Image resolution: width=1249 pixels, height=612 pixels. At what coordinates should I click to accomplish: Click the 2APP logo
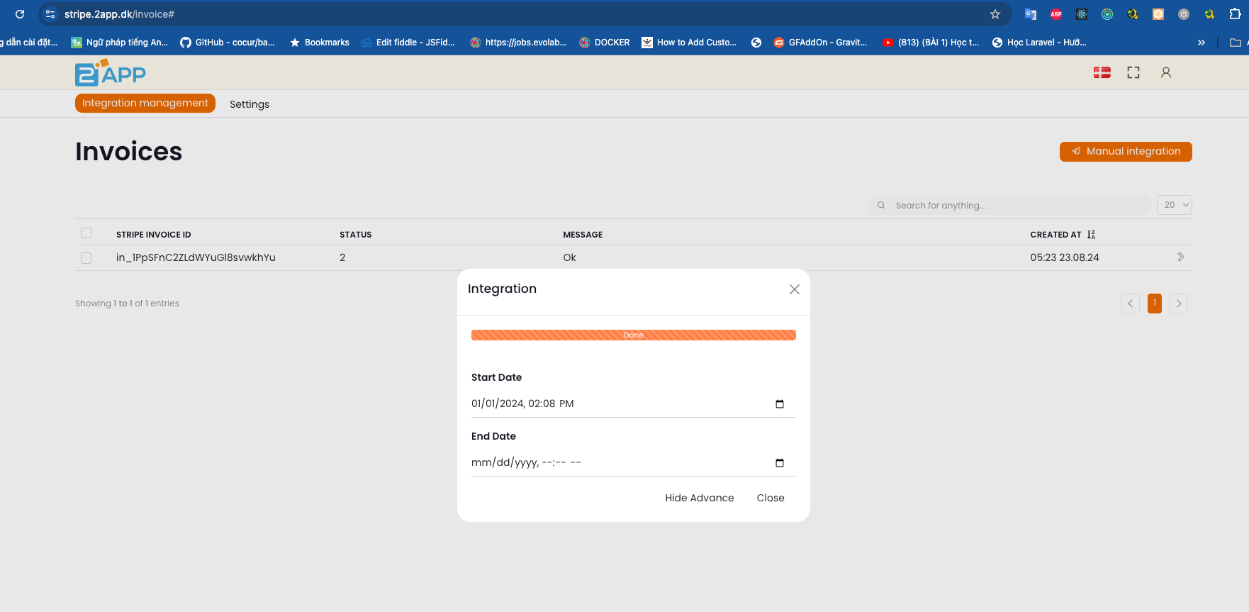[x=111, y=73]
